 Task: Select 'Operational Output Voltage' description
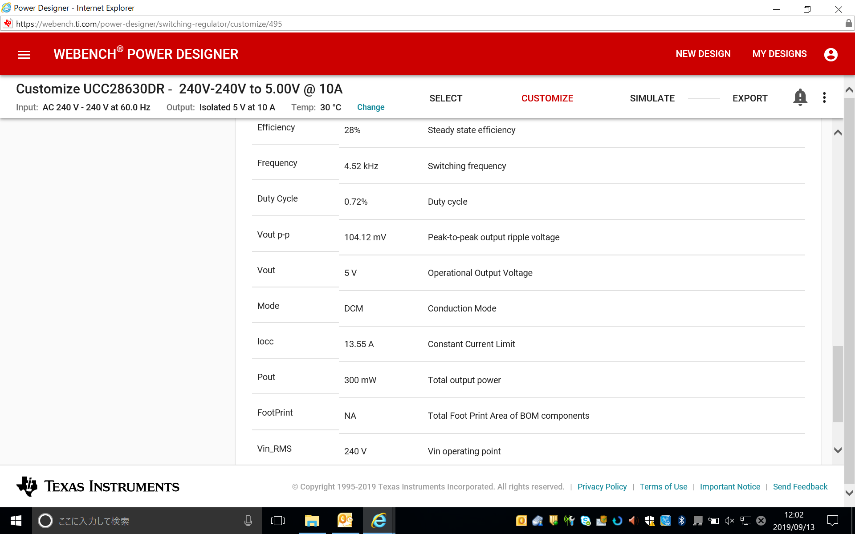click(480, 273)
